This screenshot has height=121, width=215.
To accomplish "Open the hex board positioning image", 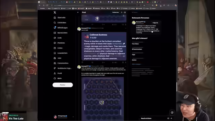I will [102, 99].
